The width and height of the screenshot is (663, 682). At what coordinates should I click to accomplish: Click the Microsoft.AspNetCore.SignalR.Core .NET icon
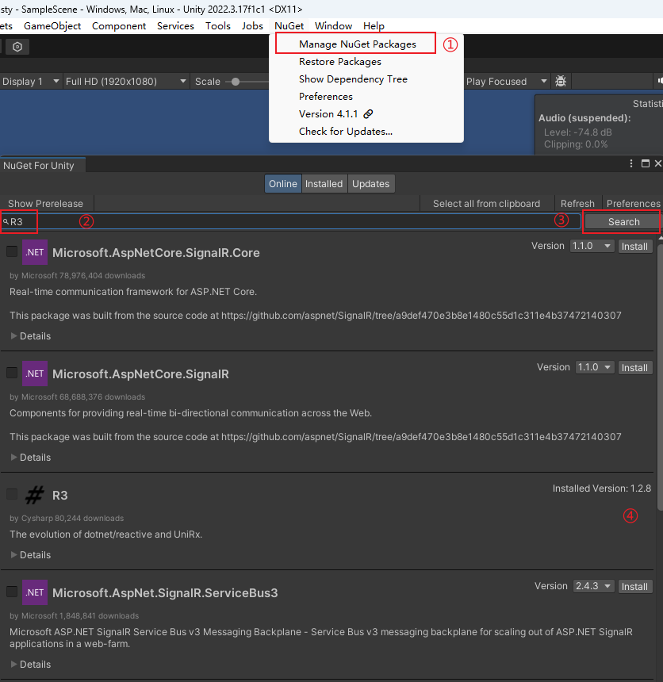(x=35, y=252)
